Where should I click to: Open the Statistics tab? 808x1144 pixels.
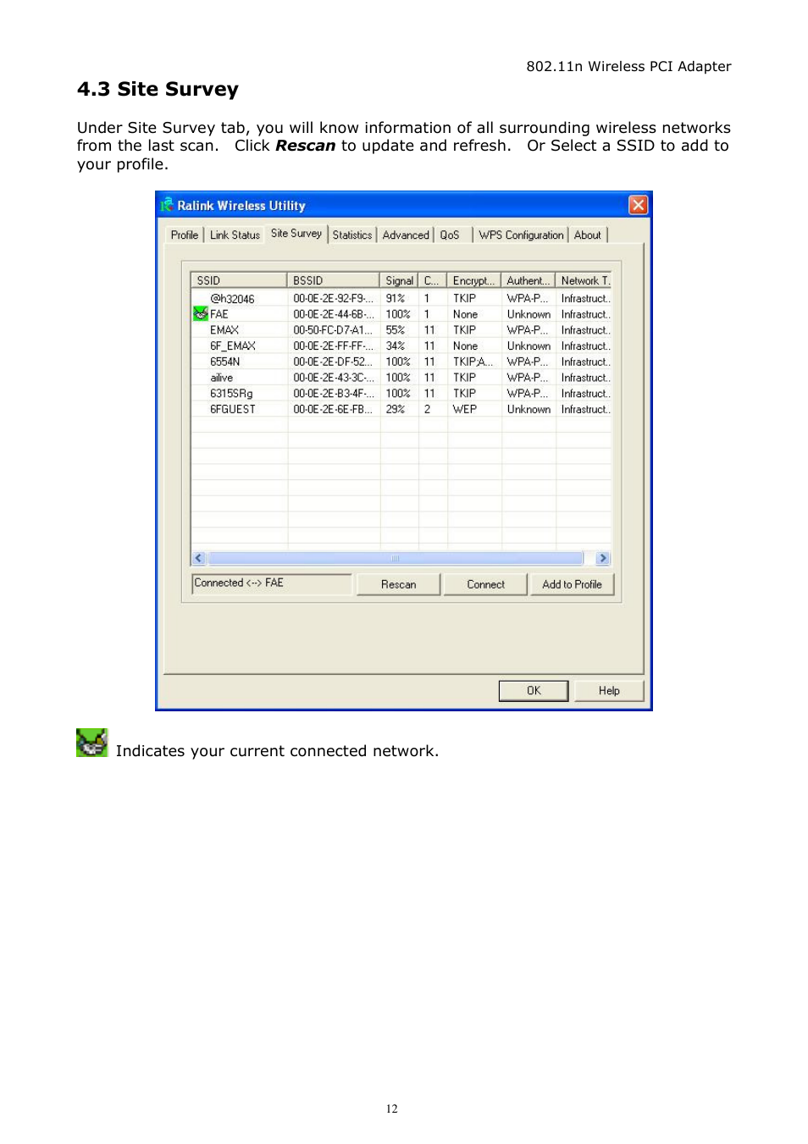[x=352, y=235]
